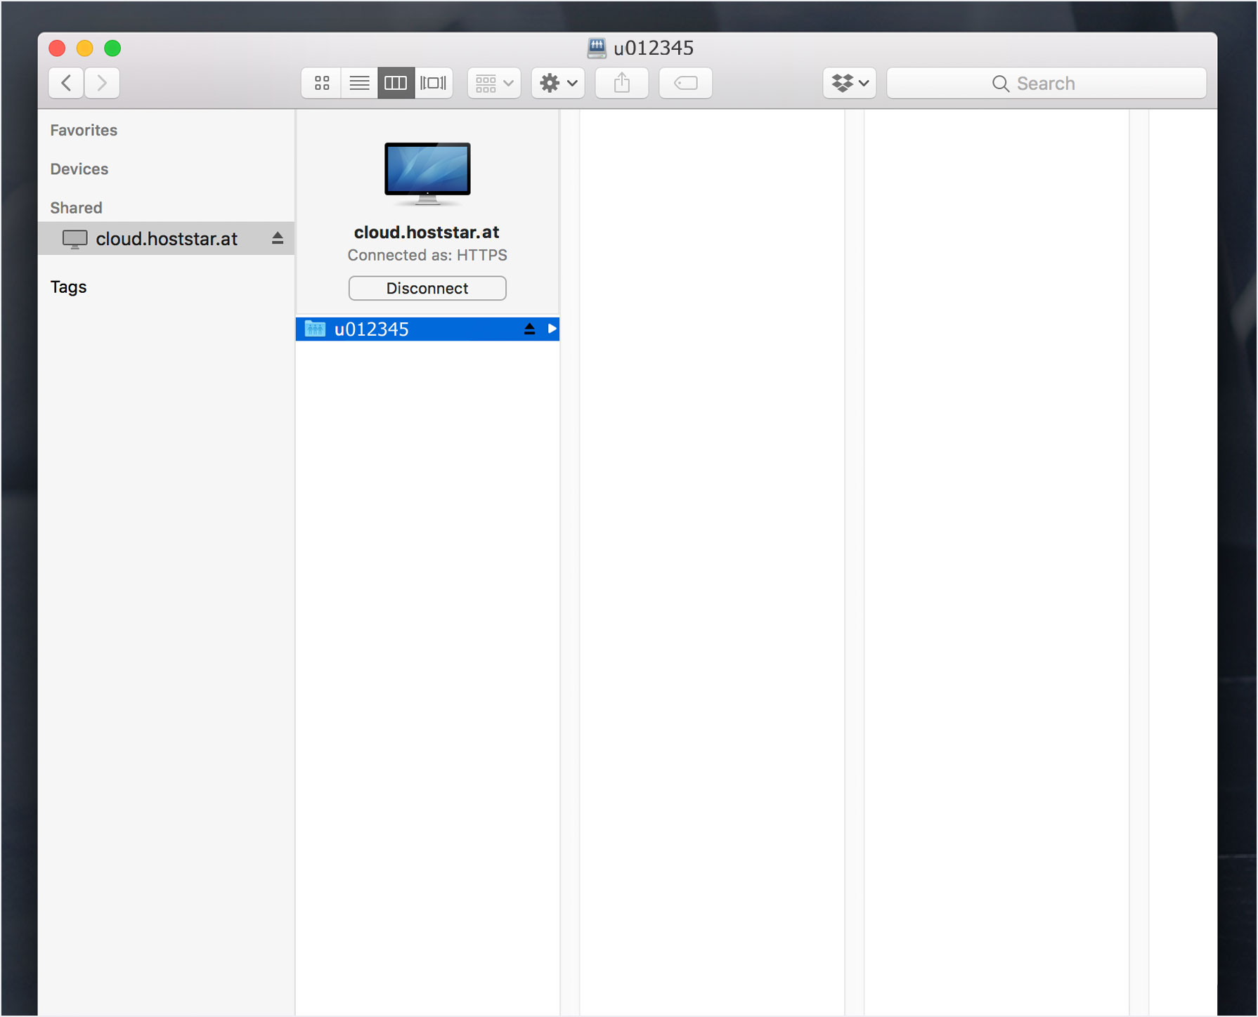The image size is (1258, 1017).
Task: Focus the Search field
Action: coord(1046,83)
